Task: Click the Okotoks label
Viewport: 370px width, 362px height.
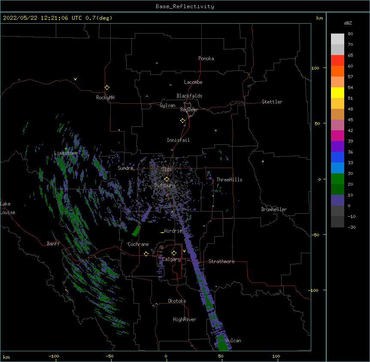Action: tap(177, 301)
